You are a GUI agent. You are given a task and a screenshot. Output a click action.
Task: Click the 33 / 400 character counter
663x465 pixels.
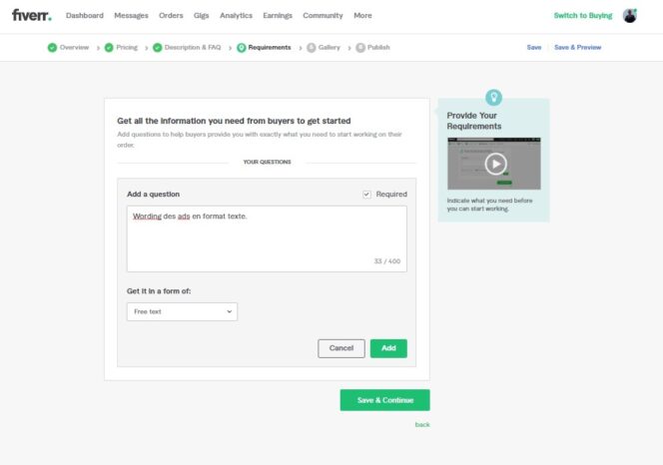click(386, 261)
